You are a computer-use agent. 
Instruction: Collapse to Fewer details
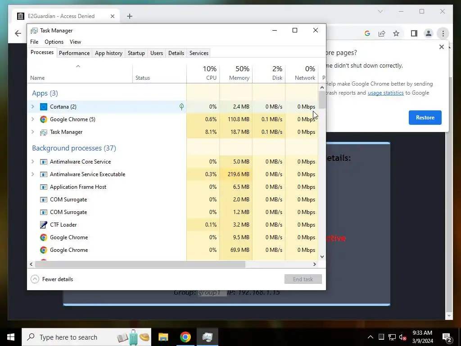click(x=52, y=279)
